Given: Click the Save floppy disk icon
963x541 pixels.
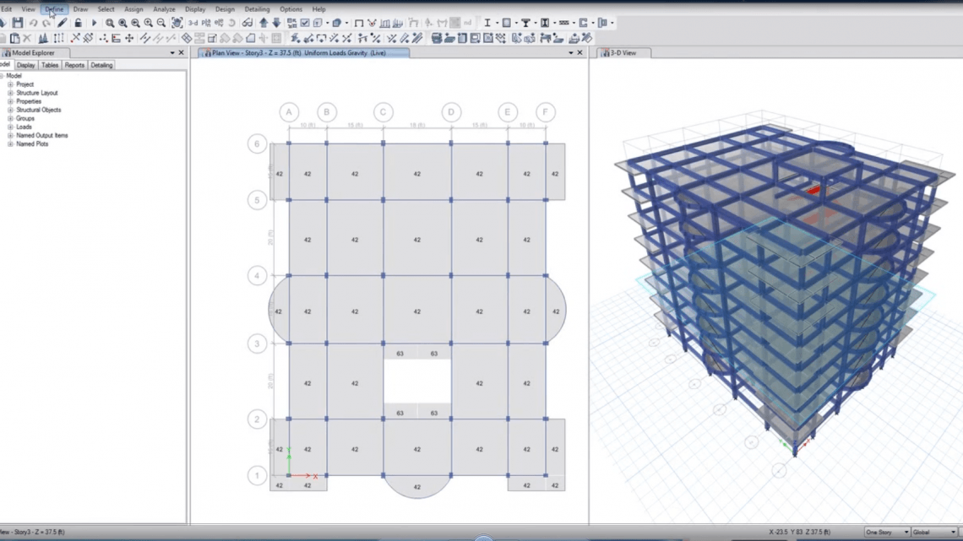Looking at the screenshot, I should (x=17, y=23).
